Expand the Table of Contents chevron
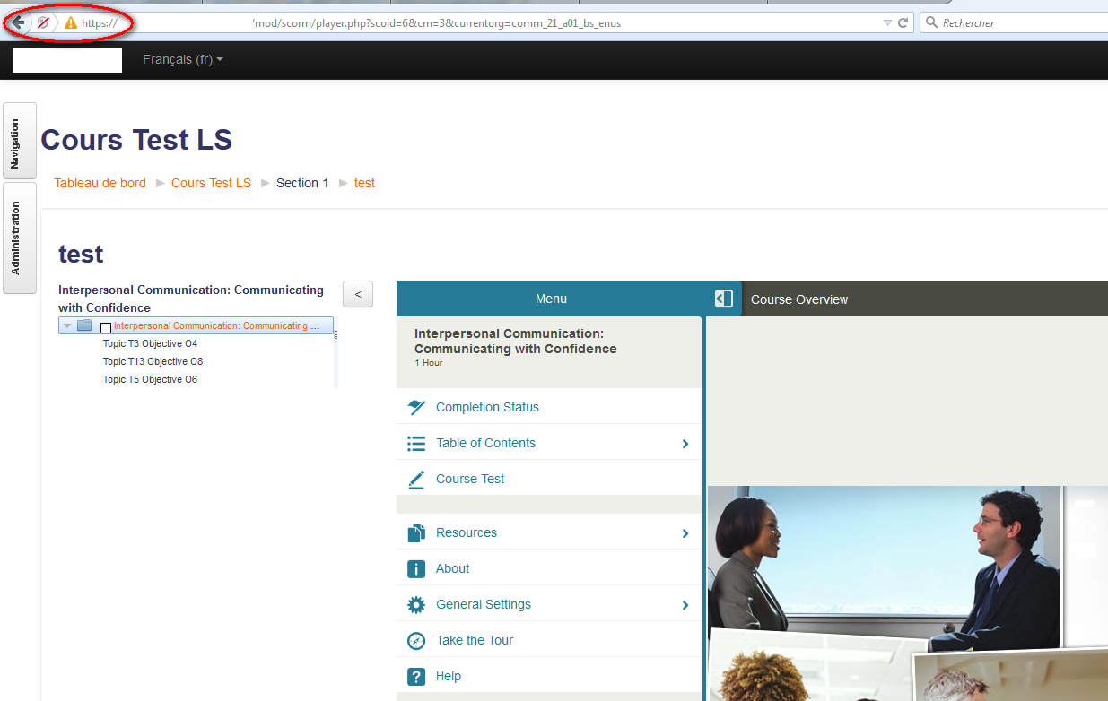 (685, 444)
